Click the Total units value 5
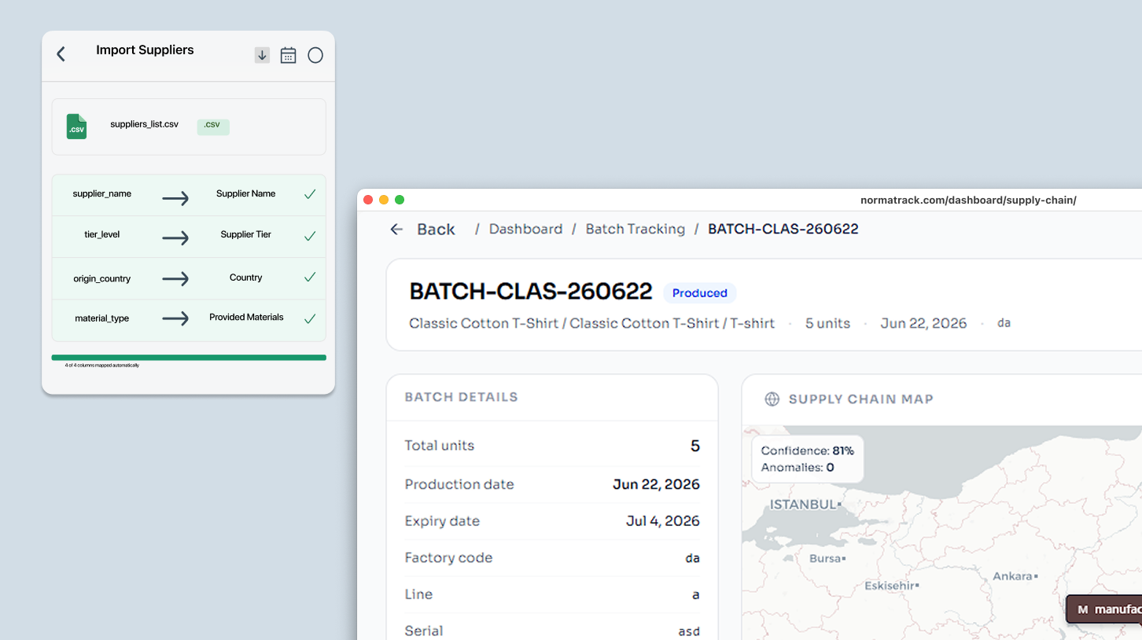This screenshot has height=640, width=1142. pyautogui.click(x=695, y=446)
